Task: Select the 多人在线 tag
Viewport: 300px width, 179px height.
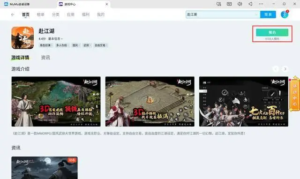Action: point(62,45)
